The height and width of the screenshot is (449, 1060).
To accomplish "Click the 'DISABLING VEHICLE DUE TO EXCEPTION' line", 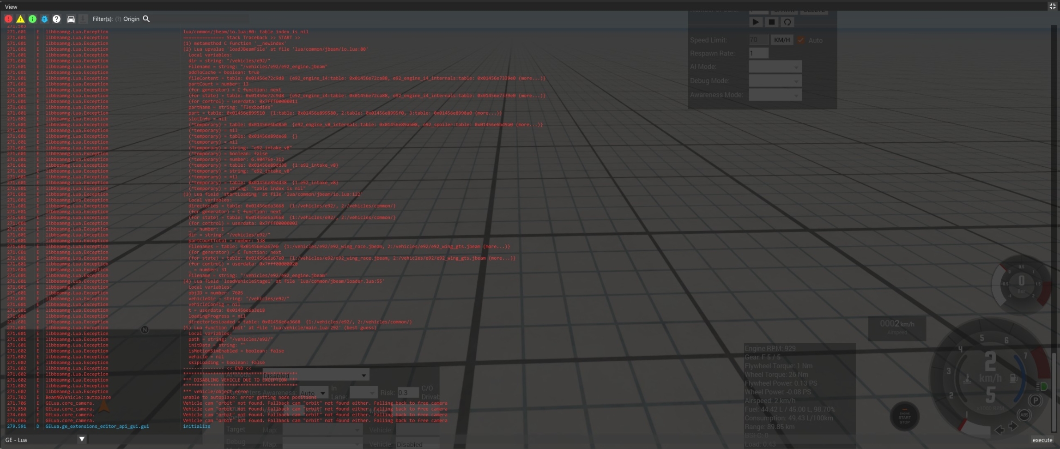I will pos(240,380).
